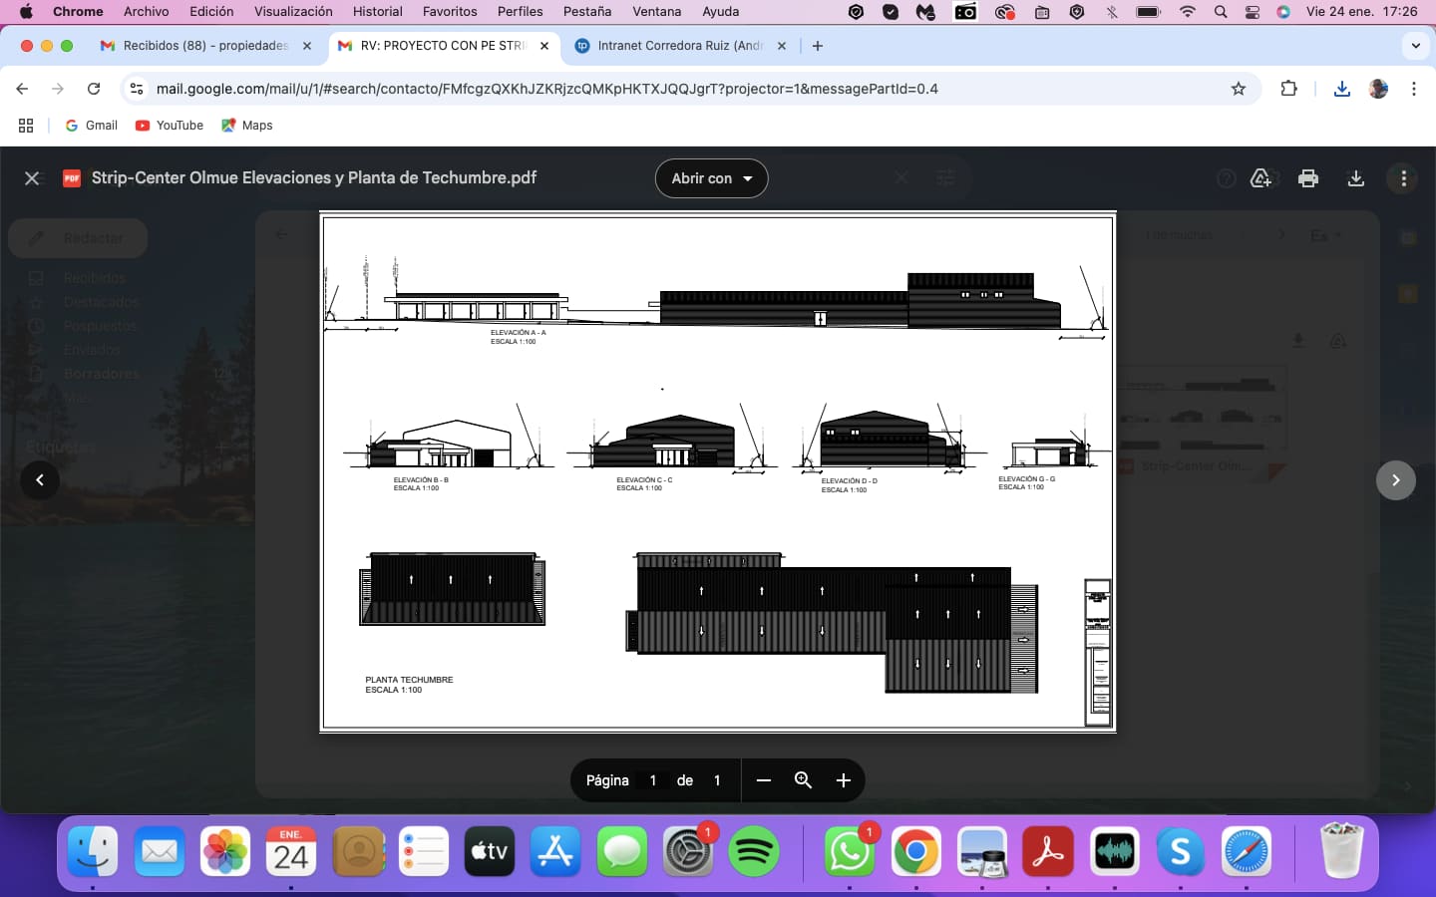
Task: Close the PDF preview with X icon
Action: (32, 178)
